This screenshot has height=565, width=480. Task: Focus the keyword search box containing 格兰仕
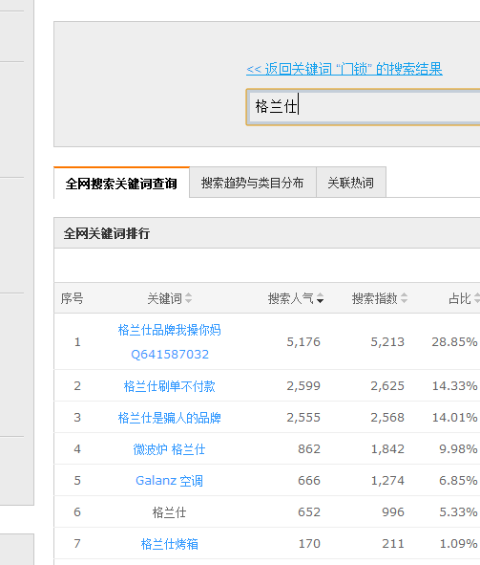(364, 107)
